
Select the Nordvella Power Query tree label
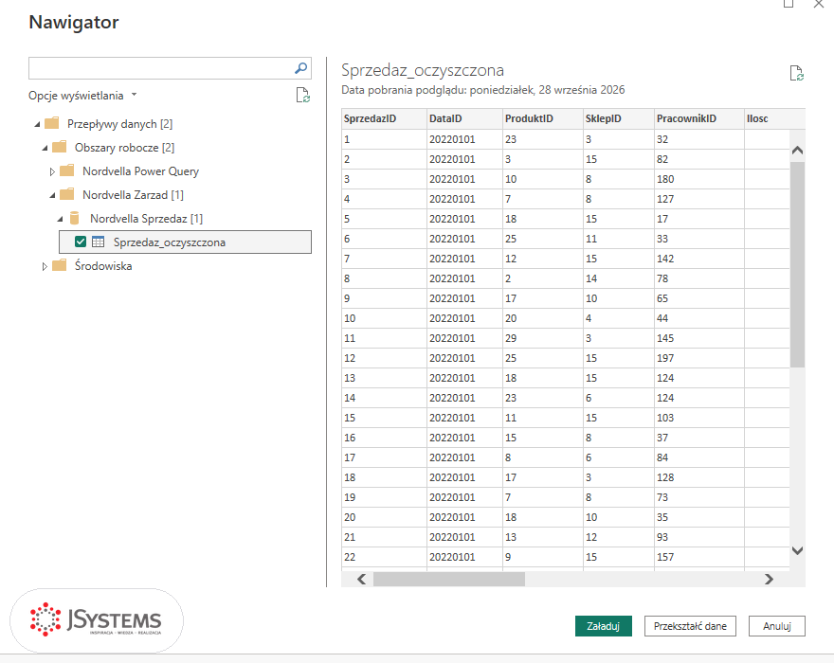click(x=140, y=171)
